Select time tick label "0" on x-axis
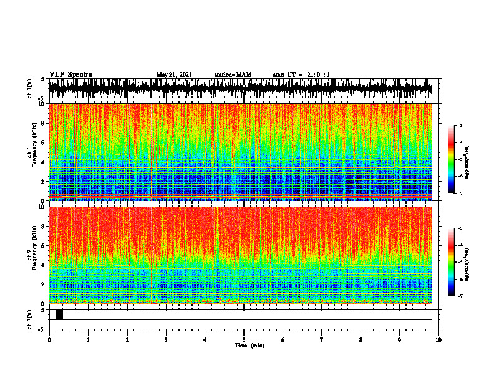Screen dimensions: 494x381 point(49,340)
